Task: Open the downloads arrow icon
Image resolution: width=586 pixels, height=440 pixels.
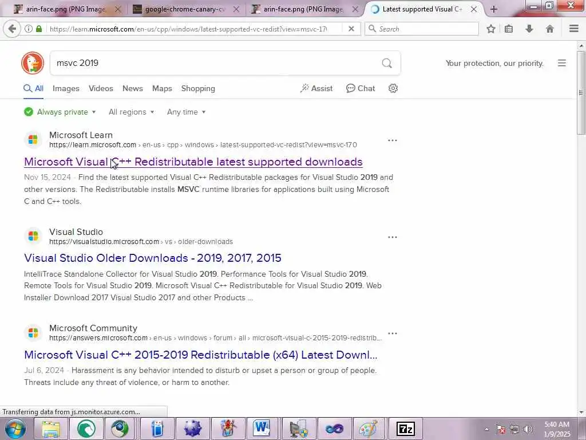Action: pyautogui.click(x=529, y=29)
